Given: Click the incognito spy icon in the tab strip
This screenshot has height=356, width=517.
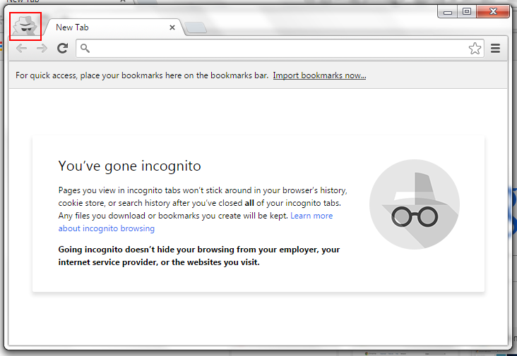Looking at the screenshot, I should tap(25, 26).
